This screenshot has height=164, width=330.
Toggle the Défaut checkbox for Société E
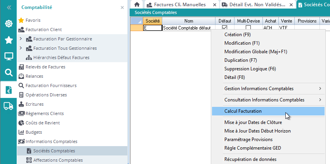224,28
